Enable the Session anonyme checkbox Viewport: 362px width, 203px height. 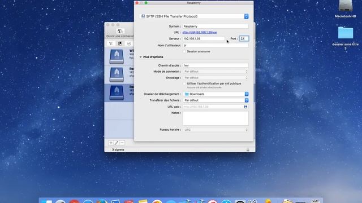(x=184, y=51)
